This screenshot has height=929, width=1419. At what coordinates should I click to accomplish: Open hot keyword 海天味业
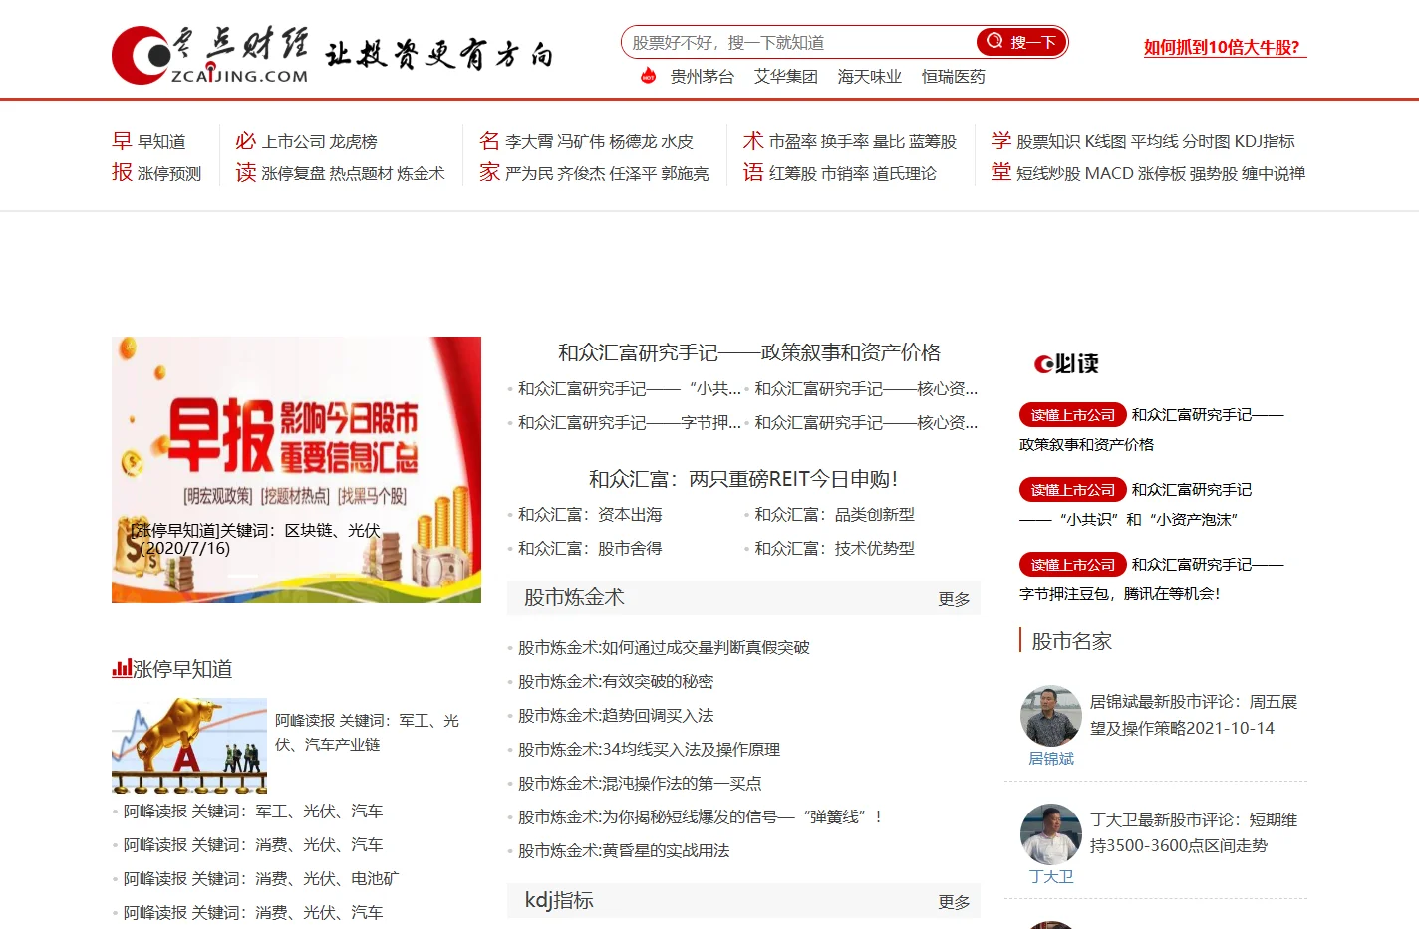869,77
